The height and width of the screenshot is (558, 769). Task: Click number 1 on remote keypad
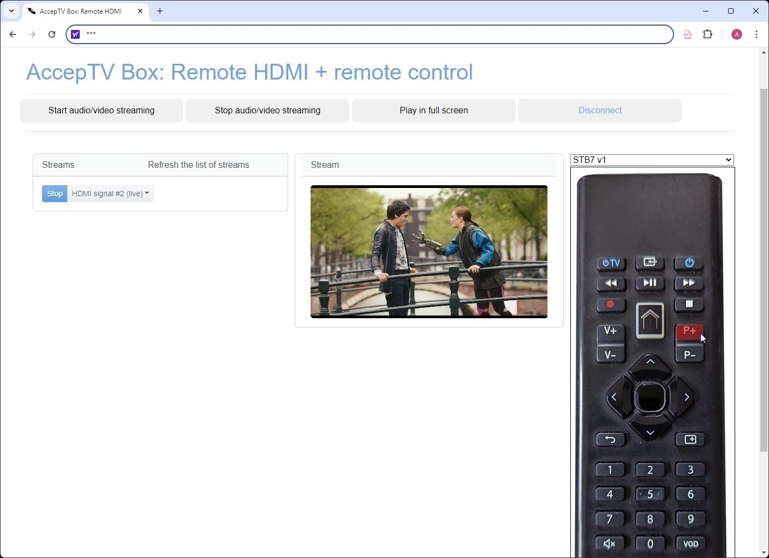[610, 470]
